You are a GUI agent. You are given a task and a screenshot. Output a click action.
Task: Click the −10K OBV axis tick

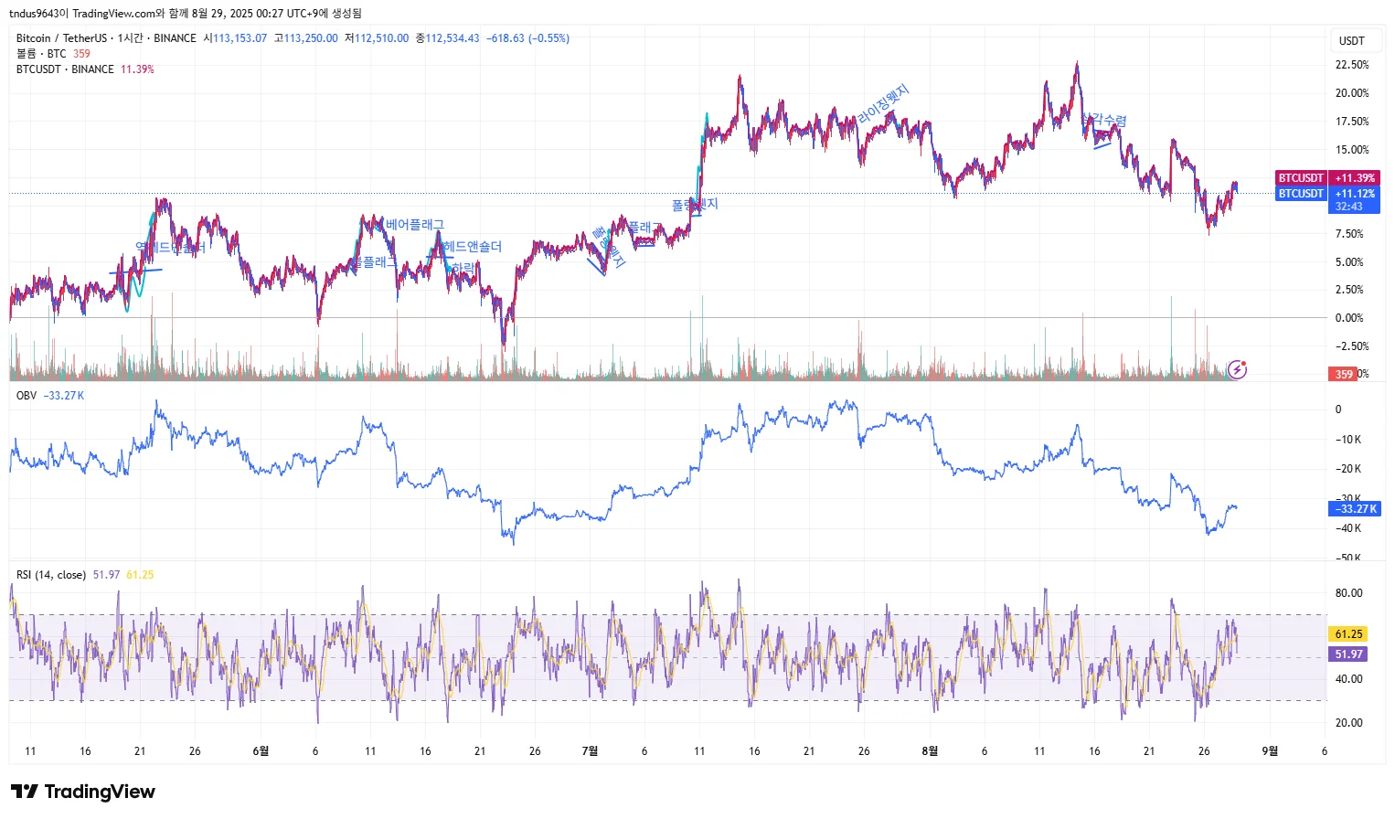1347,440
